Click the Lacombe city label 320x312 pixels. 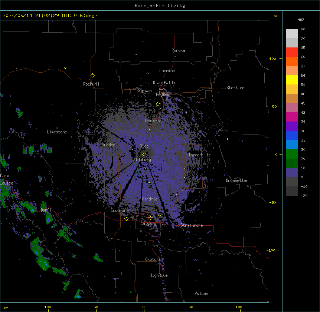(167, 71)
